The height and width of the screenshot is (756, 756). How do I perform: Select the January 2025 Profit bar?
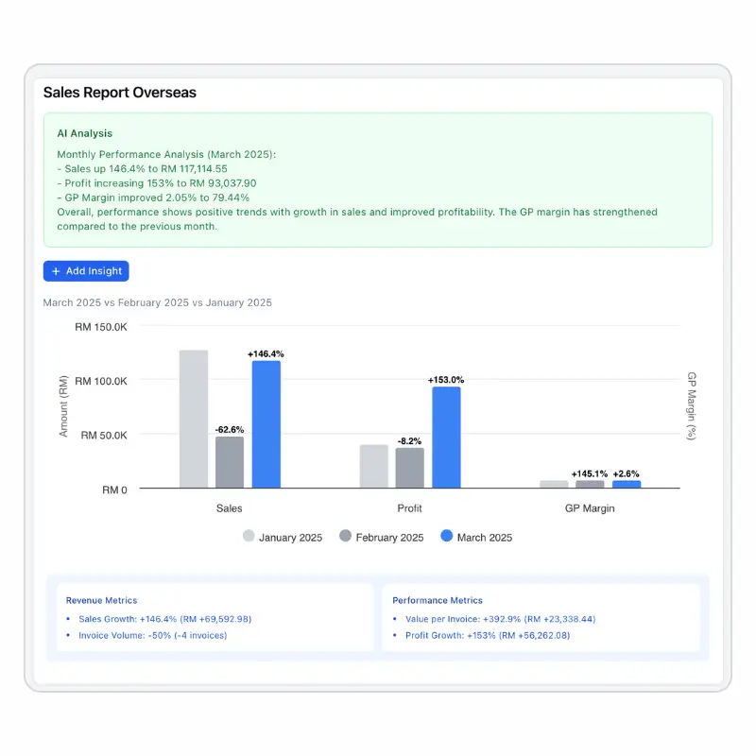[x=373, y=466]
